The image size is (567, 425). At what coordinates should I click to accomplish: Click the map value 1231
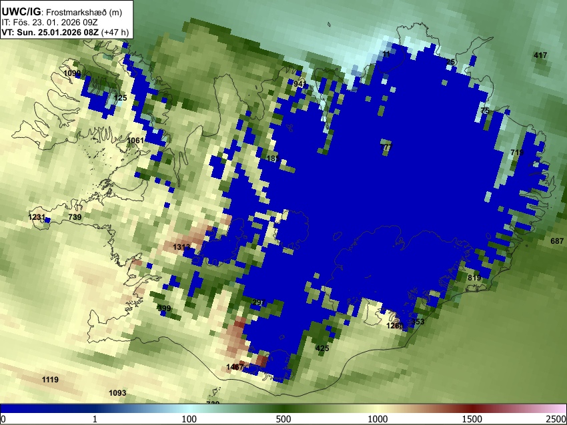pos(37,217)
